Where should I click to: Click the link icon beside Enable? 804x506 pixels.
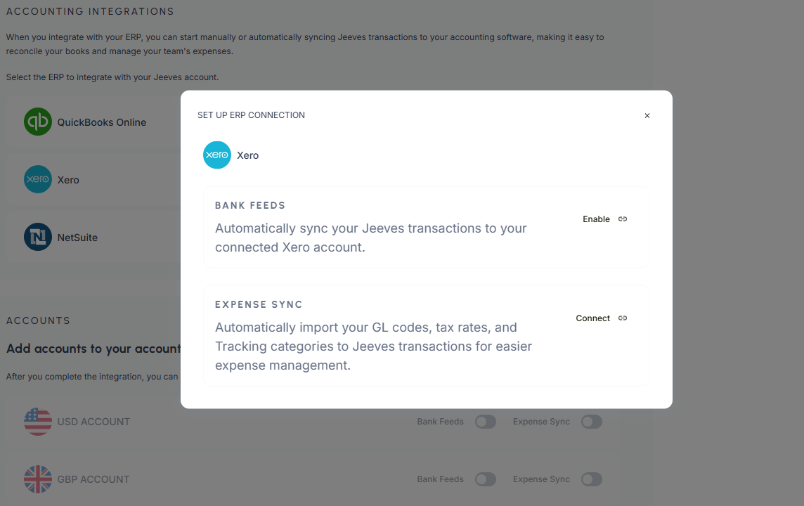pyautogui.click(x=623, y=219)
